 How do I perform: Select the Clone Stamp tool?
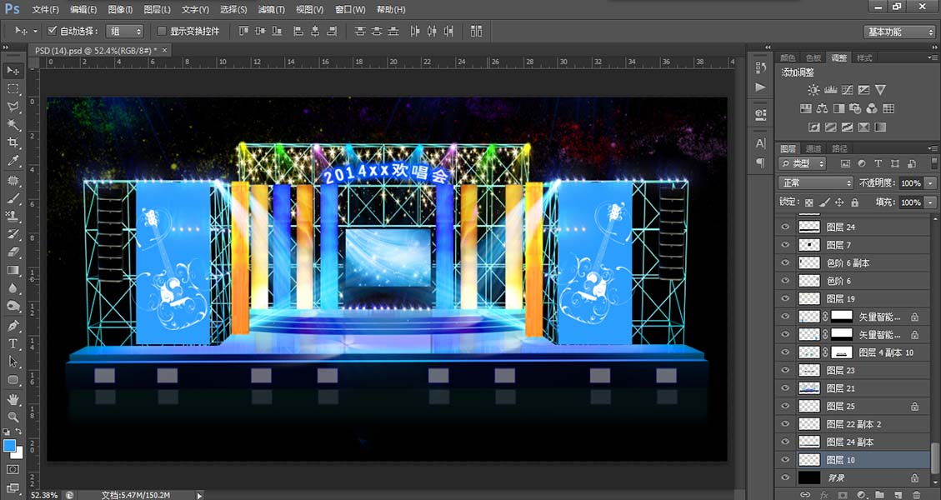pyautogui.click(x=13, y=216)
